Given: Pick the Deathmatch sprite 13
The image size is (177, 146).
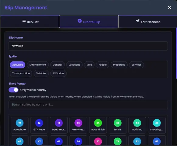Looking at the screenshot, I should [x=59, y=125].
